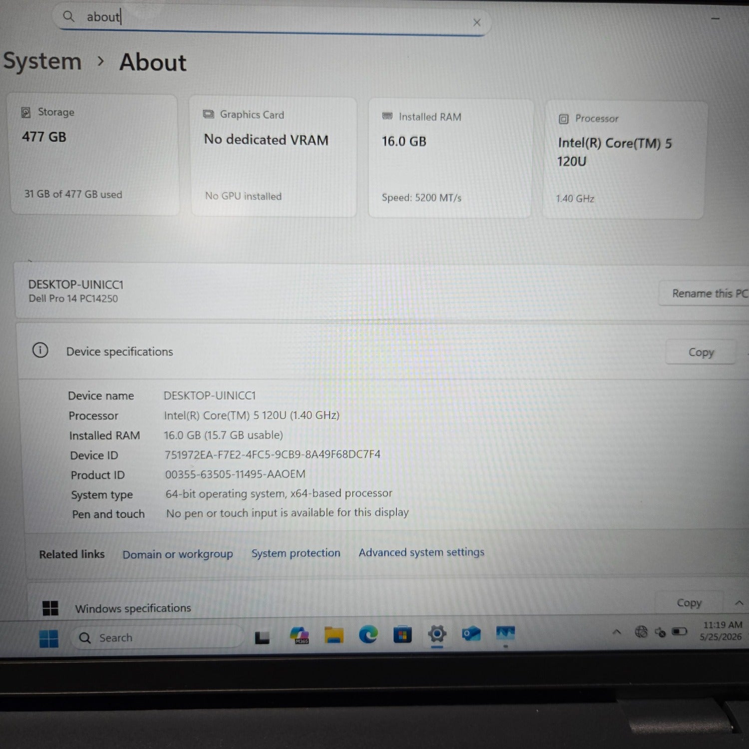
Task: Click the search magnifier icon in Settings
Action: (68, 17)
